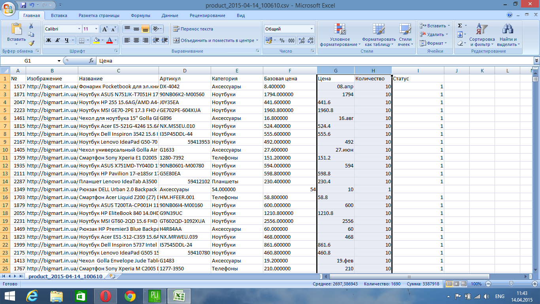
Task: Open the fill color dropdown arrow
Action: 102,40
